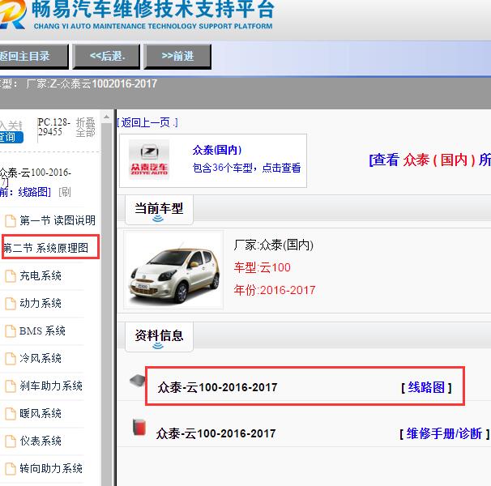Image resolution: width=491 pixels, height=486 pixels.
Task: Click the document icon next to 转向助力系统
Action: (x=11, y=469)
